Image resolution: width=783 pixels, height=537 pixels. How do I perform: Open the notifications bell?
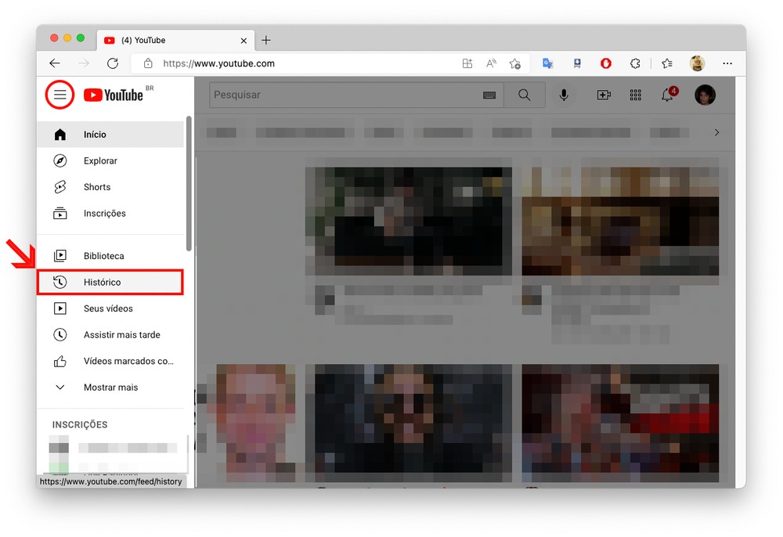pyautogui.click(x=667, y=95)
